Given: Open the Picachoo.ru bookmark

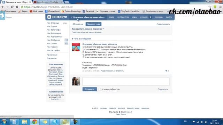Looking at the screenshot, I should 153,11.
